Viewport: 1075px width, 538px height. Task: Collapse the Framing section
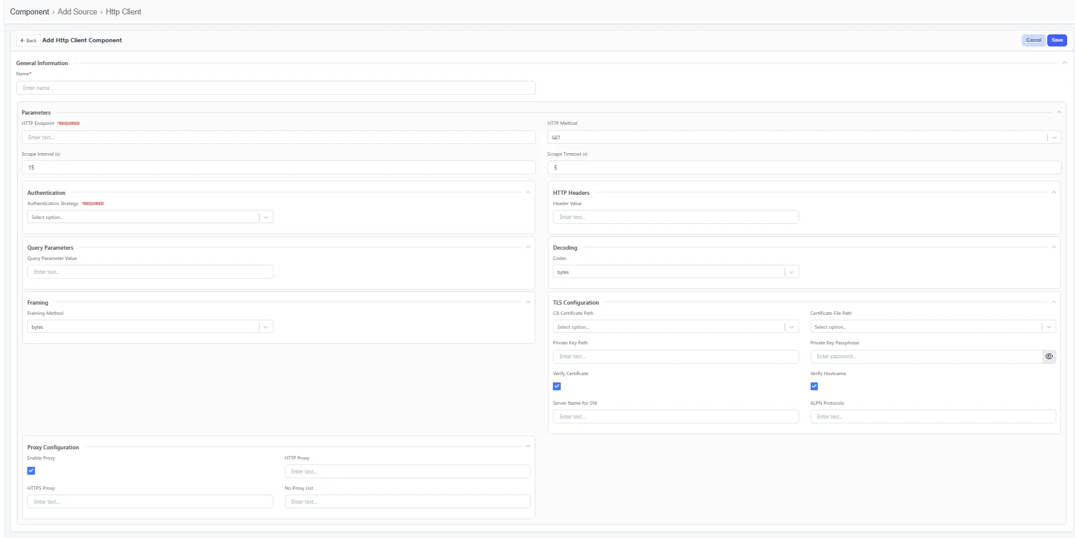click(528, 302)
